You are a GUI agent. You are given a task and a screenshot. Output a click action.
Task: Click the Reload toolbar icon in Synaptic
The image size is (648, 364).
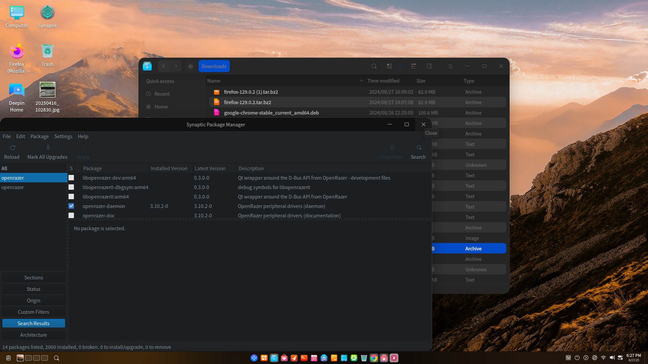coord(12,148)
